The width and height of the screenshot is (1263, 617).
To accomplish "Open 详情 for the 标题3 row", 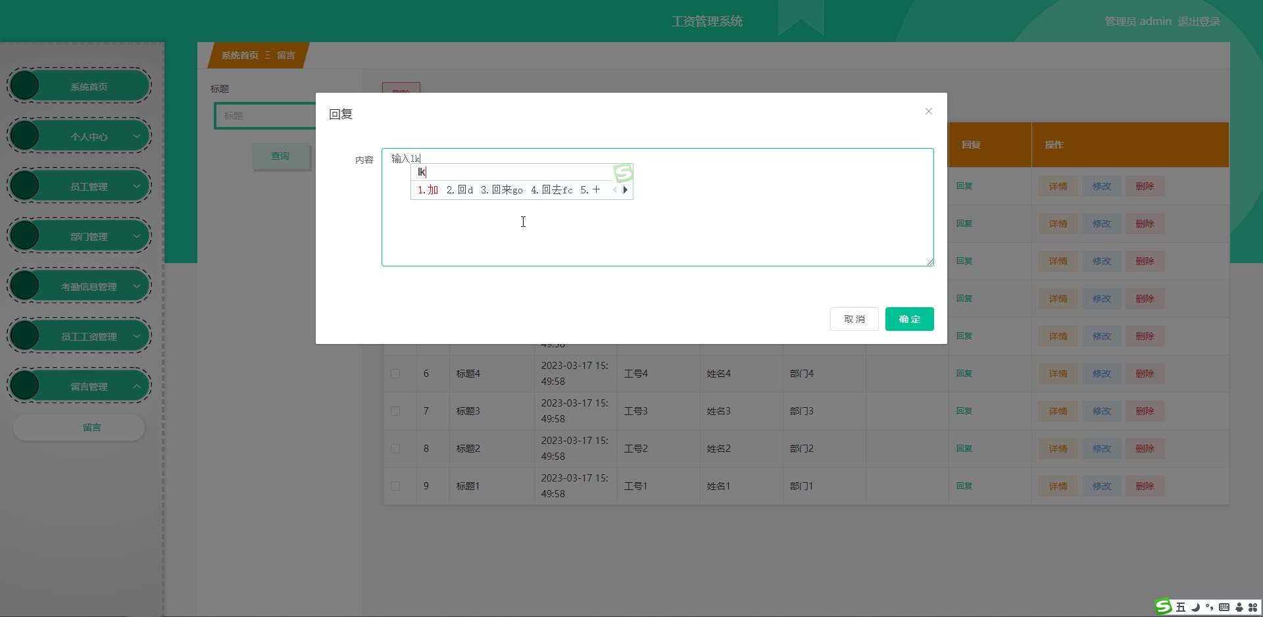I will (1058, 411).
